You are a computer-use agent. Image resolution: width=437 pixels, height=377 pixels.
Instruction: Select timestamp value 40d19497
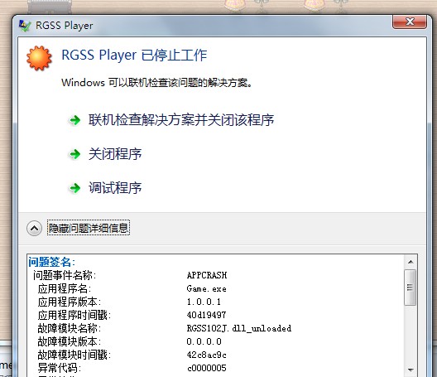coord(206,315)
